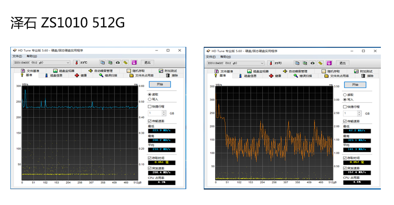Viewport: 394px width, 205px height.
Task: Click 磁盘监视器 chart icon in orange-graph window
Action: 249,71
